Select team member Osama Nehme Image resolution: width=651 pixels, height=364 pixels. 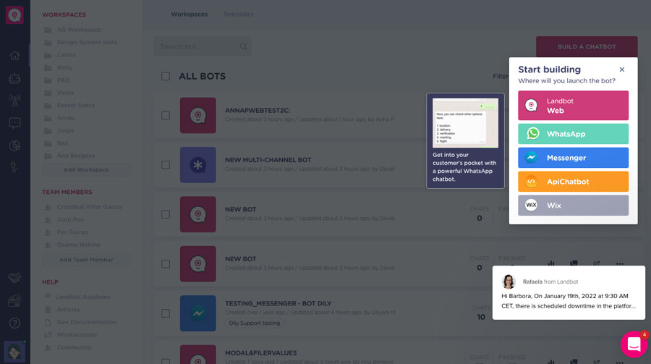click(x=78, y=245)
